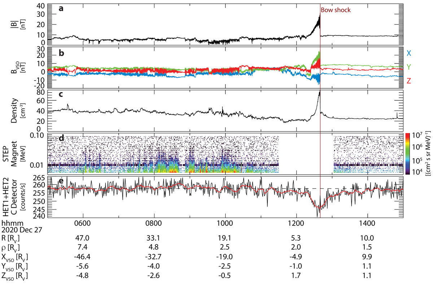Click the green Y legend label

point(408,67)
